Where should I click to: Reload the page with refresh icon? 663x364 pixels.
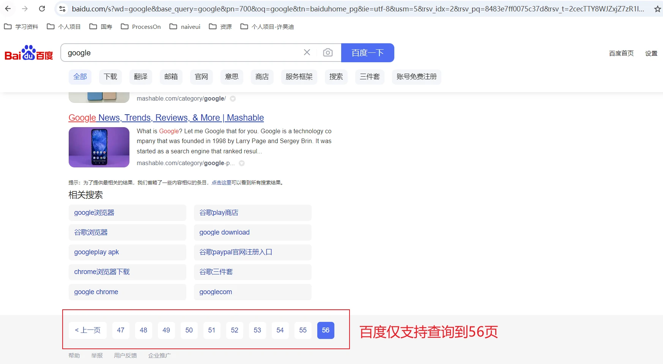click(x=42, y=9)
